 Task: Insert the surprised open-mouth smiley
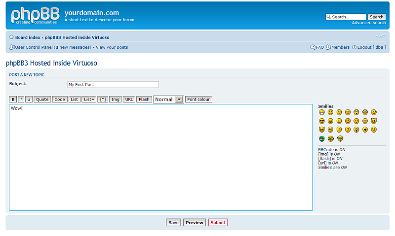click(x=356, y=112)
